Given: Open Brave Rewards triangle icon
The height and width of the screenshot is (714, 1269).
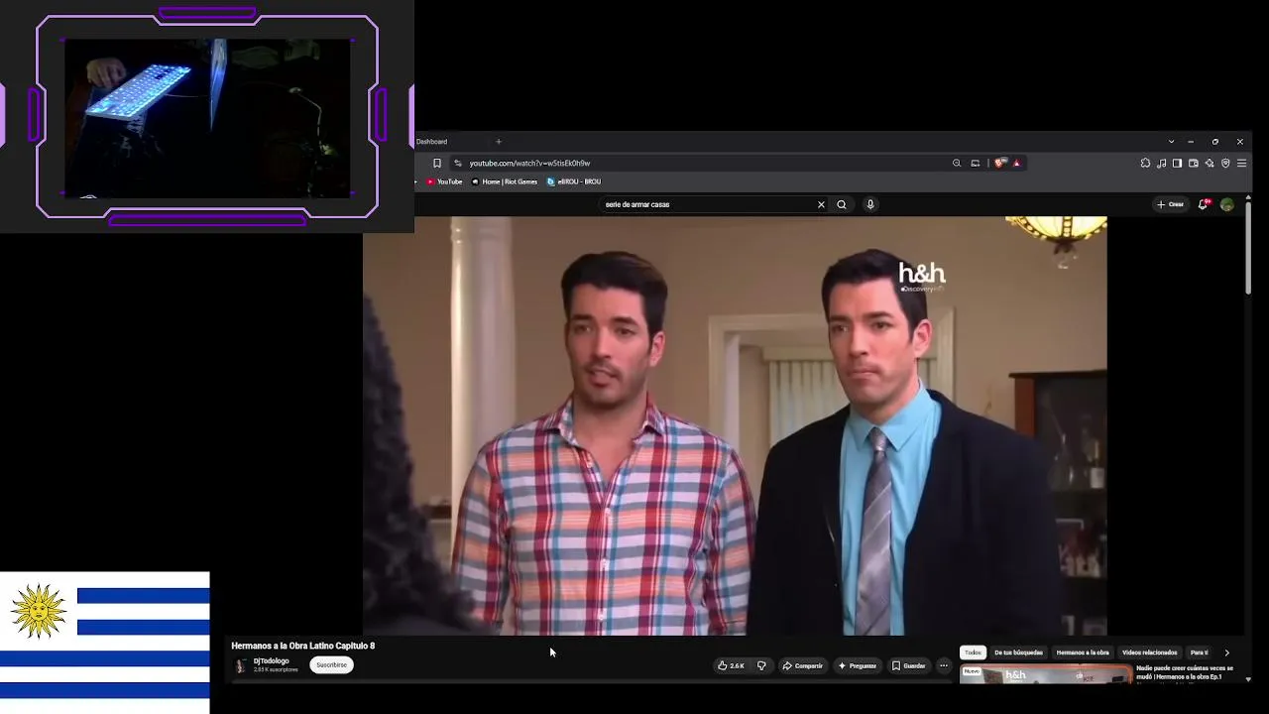Looking at the screenshot, I should point(1016,163).
